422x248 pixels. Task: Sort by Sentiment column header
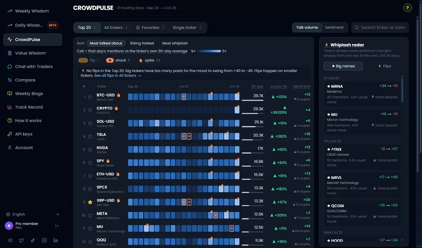tap(302, 87)
